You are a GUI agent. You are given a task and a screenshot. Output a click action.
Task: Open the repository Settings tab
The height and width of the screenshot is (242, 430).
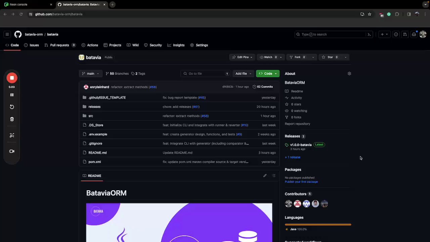199,45
